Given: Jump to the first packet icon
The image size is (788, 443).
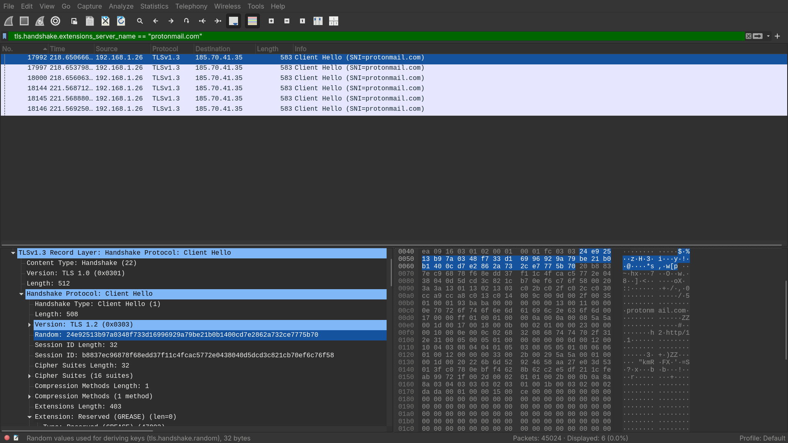Looking at the screenshot, I should pyautogui.click(x=202, y=21).
